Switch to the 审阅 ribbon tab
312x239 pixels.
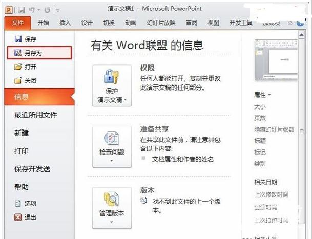pos(192,23)
